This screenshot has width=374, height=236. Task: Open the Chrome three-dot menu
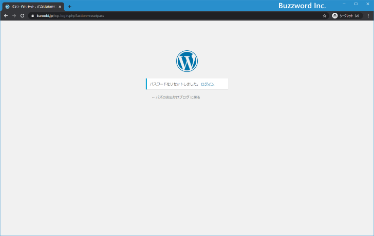[x=368, y=16]
